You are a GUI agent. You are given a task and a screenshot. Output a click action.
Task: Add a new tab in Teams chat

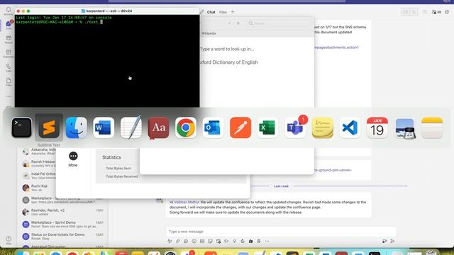tap(233, 12)
